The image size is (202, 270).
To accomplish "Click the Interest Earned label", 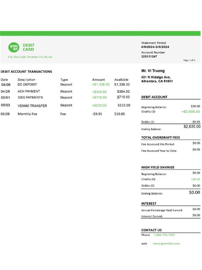I will pos(152,216).
